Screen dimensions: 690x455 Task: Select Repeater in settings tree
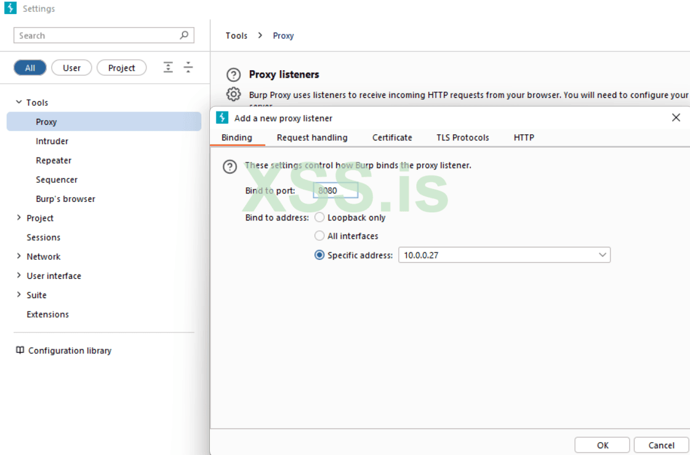pyautogui.click(x=54, y=161)
